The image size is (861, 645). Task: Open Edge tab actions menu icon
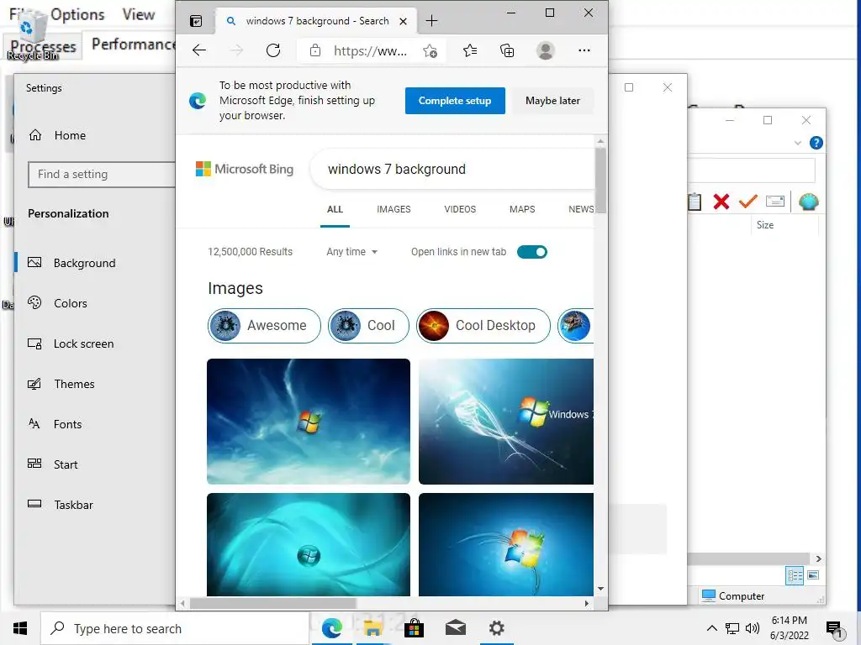195,21
